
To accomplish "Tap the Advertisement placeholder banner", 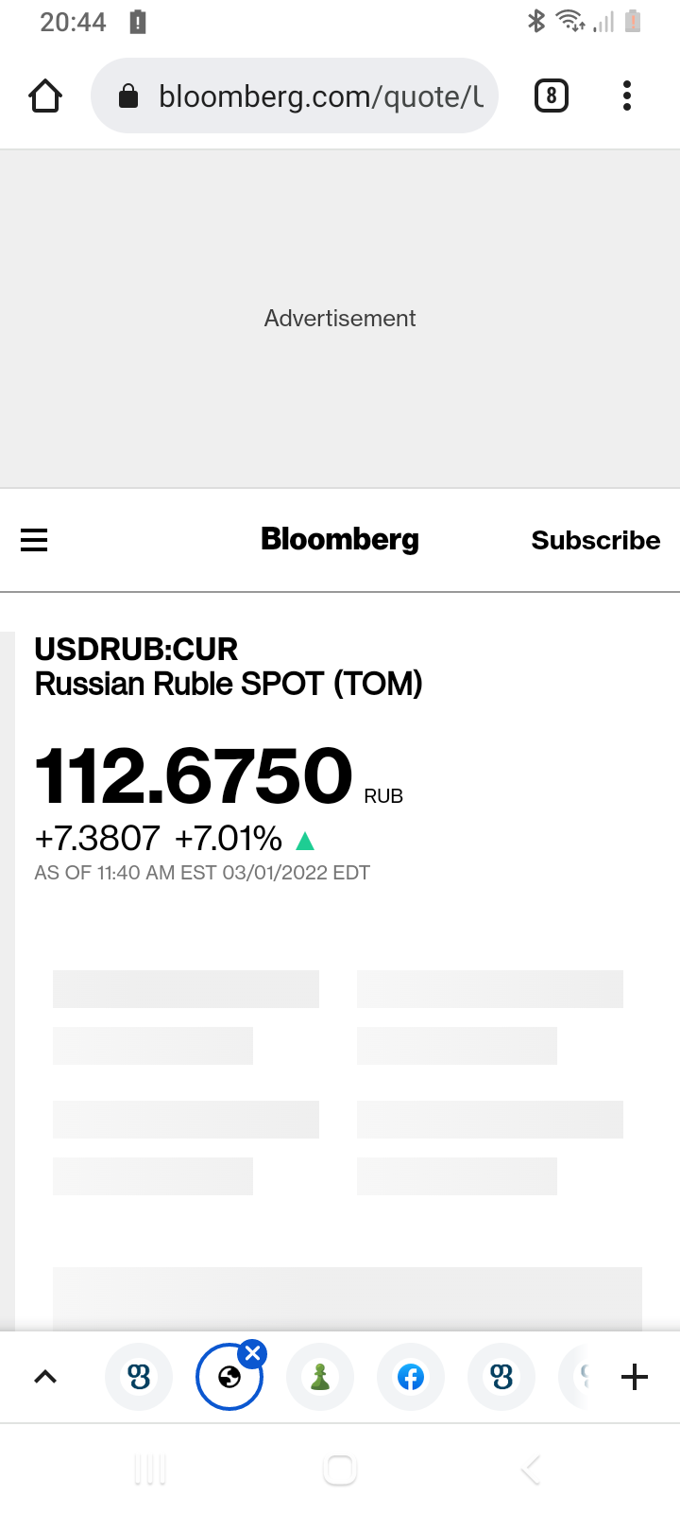I will (340, 319).
